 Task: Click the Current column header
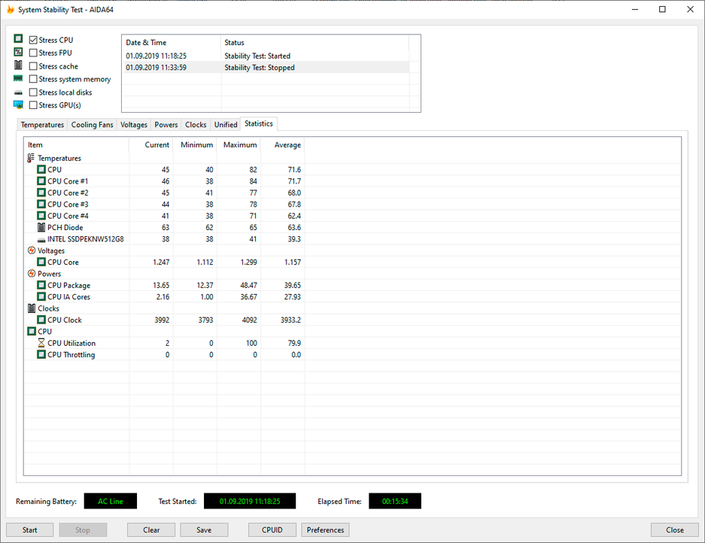point(151,144)
